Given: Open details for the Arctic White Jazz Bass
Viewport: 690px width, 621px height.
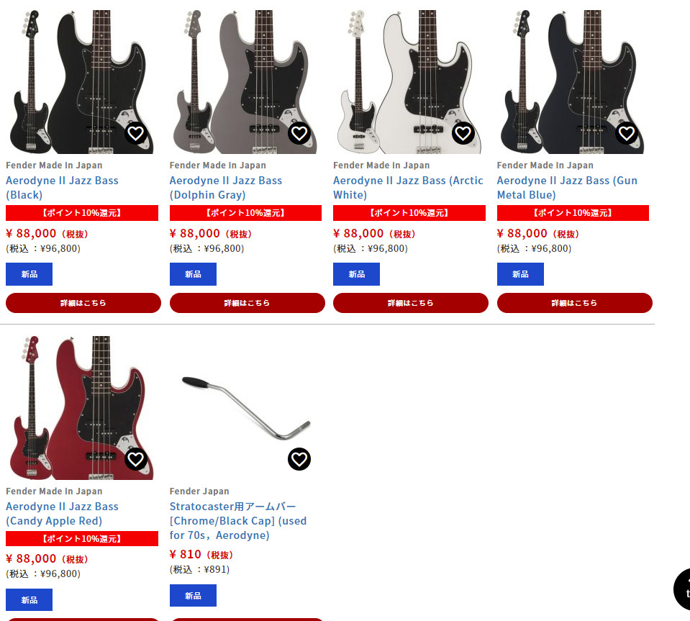Looking at the screenshot, I should click(x=411, y=303).
